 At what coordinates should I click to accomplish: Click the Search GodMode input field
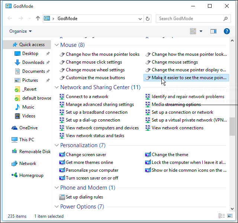193,19
